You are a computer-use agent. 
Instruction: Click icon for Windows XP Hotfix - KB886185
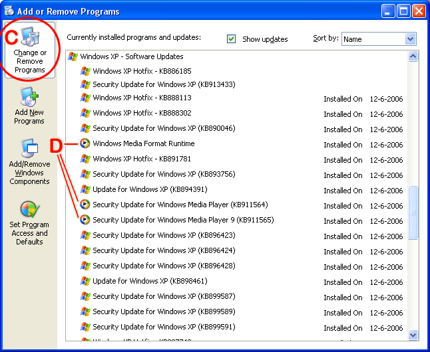[x=85, y=71]
